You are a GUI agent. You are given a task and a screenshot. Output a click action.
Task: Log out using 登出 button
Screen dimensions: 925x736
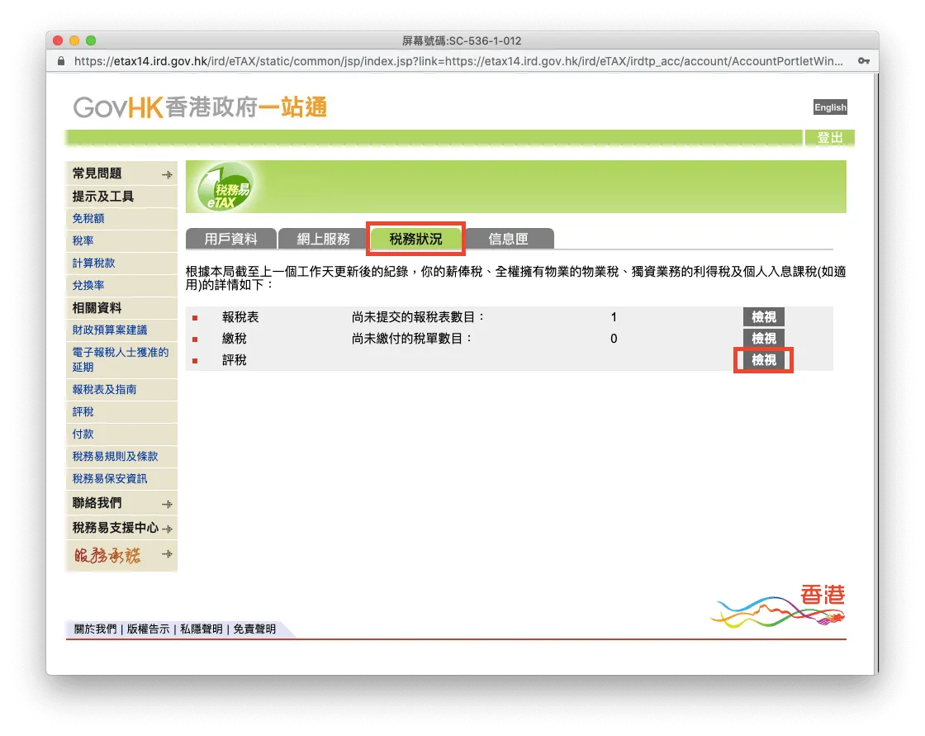(829, 137)
